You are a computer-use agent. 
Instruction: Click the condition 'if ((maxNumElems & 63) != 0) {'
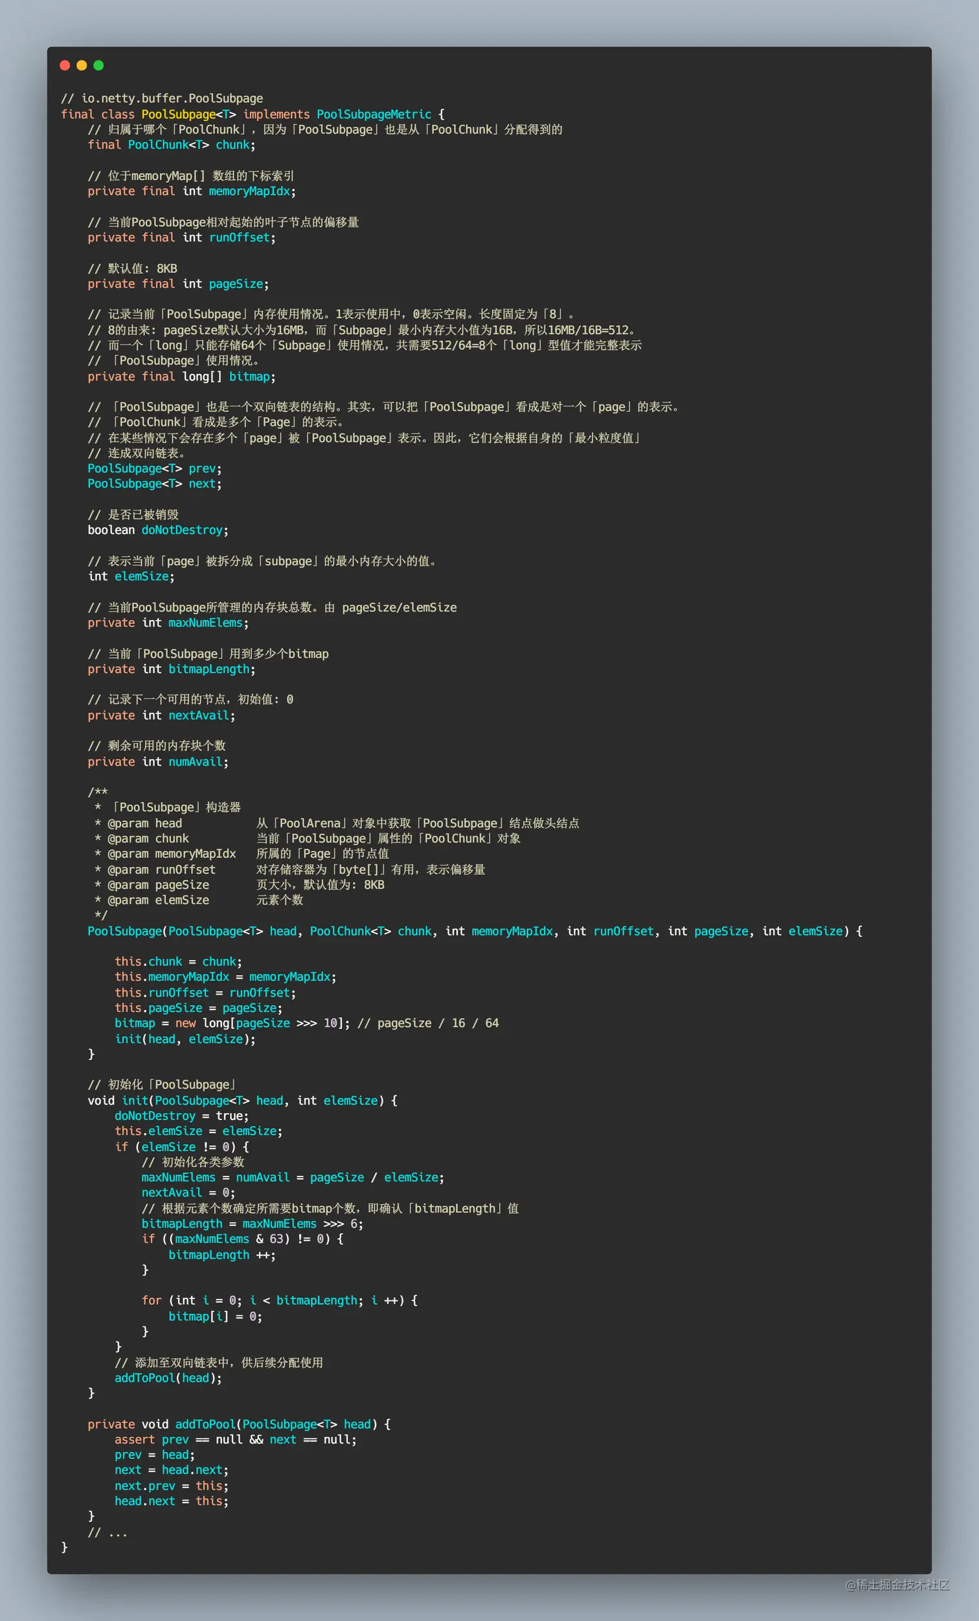pos(243,1239)
